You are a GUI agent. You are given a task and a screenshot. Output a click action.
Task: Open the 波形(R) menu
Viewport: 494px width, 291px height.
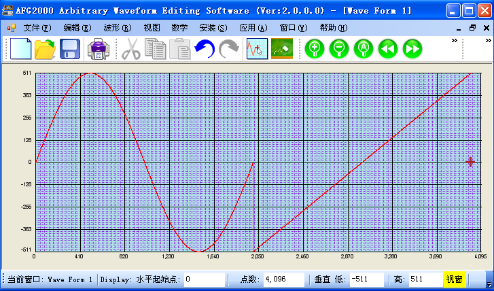coord(118,28)
